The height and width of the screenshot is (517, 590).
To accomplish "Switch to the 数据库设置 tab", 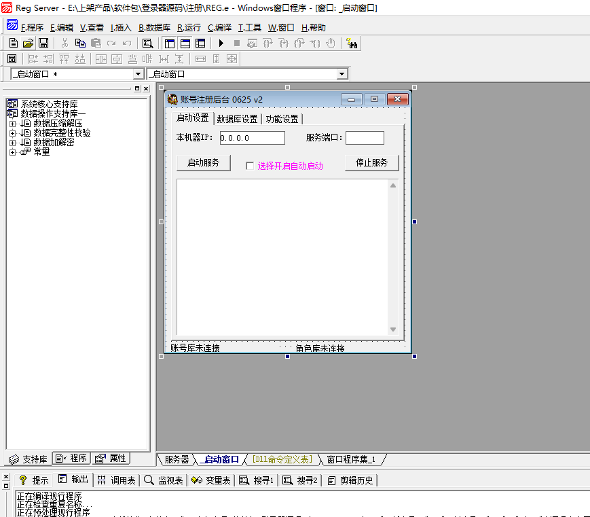I will [237, 119].
